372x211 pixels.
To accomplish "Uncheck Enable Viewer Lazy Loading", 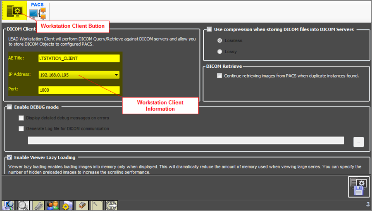I will click(9, 157).
